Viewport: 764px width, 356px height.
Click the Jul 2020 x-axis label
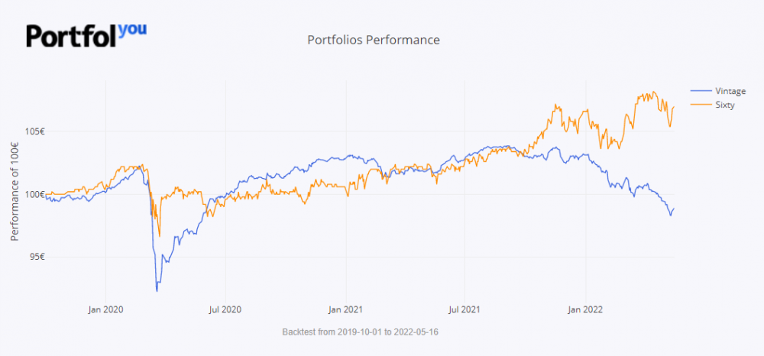pyautogui.click(x=225, y=309)
